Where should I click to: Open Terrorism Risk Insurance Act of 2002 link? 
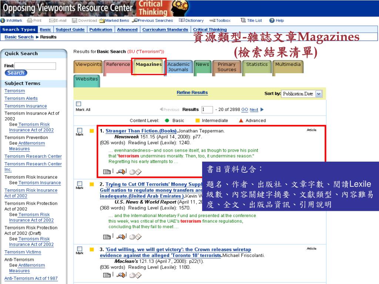tap(31, 193)
